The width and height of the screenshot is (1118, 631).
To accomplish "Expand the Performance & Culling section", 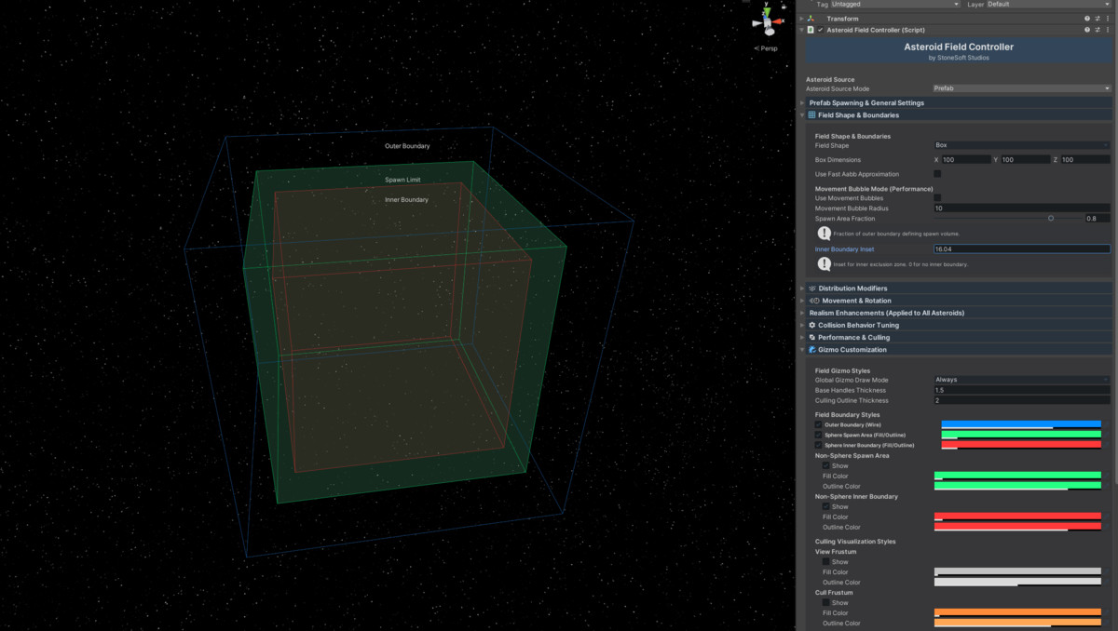I will (x=957, y=337).
